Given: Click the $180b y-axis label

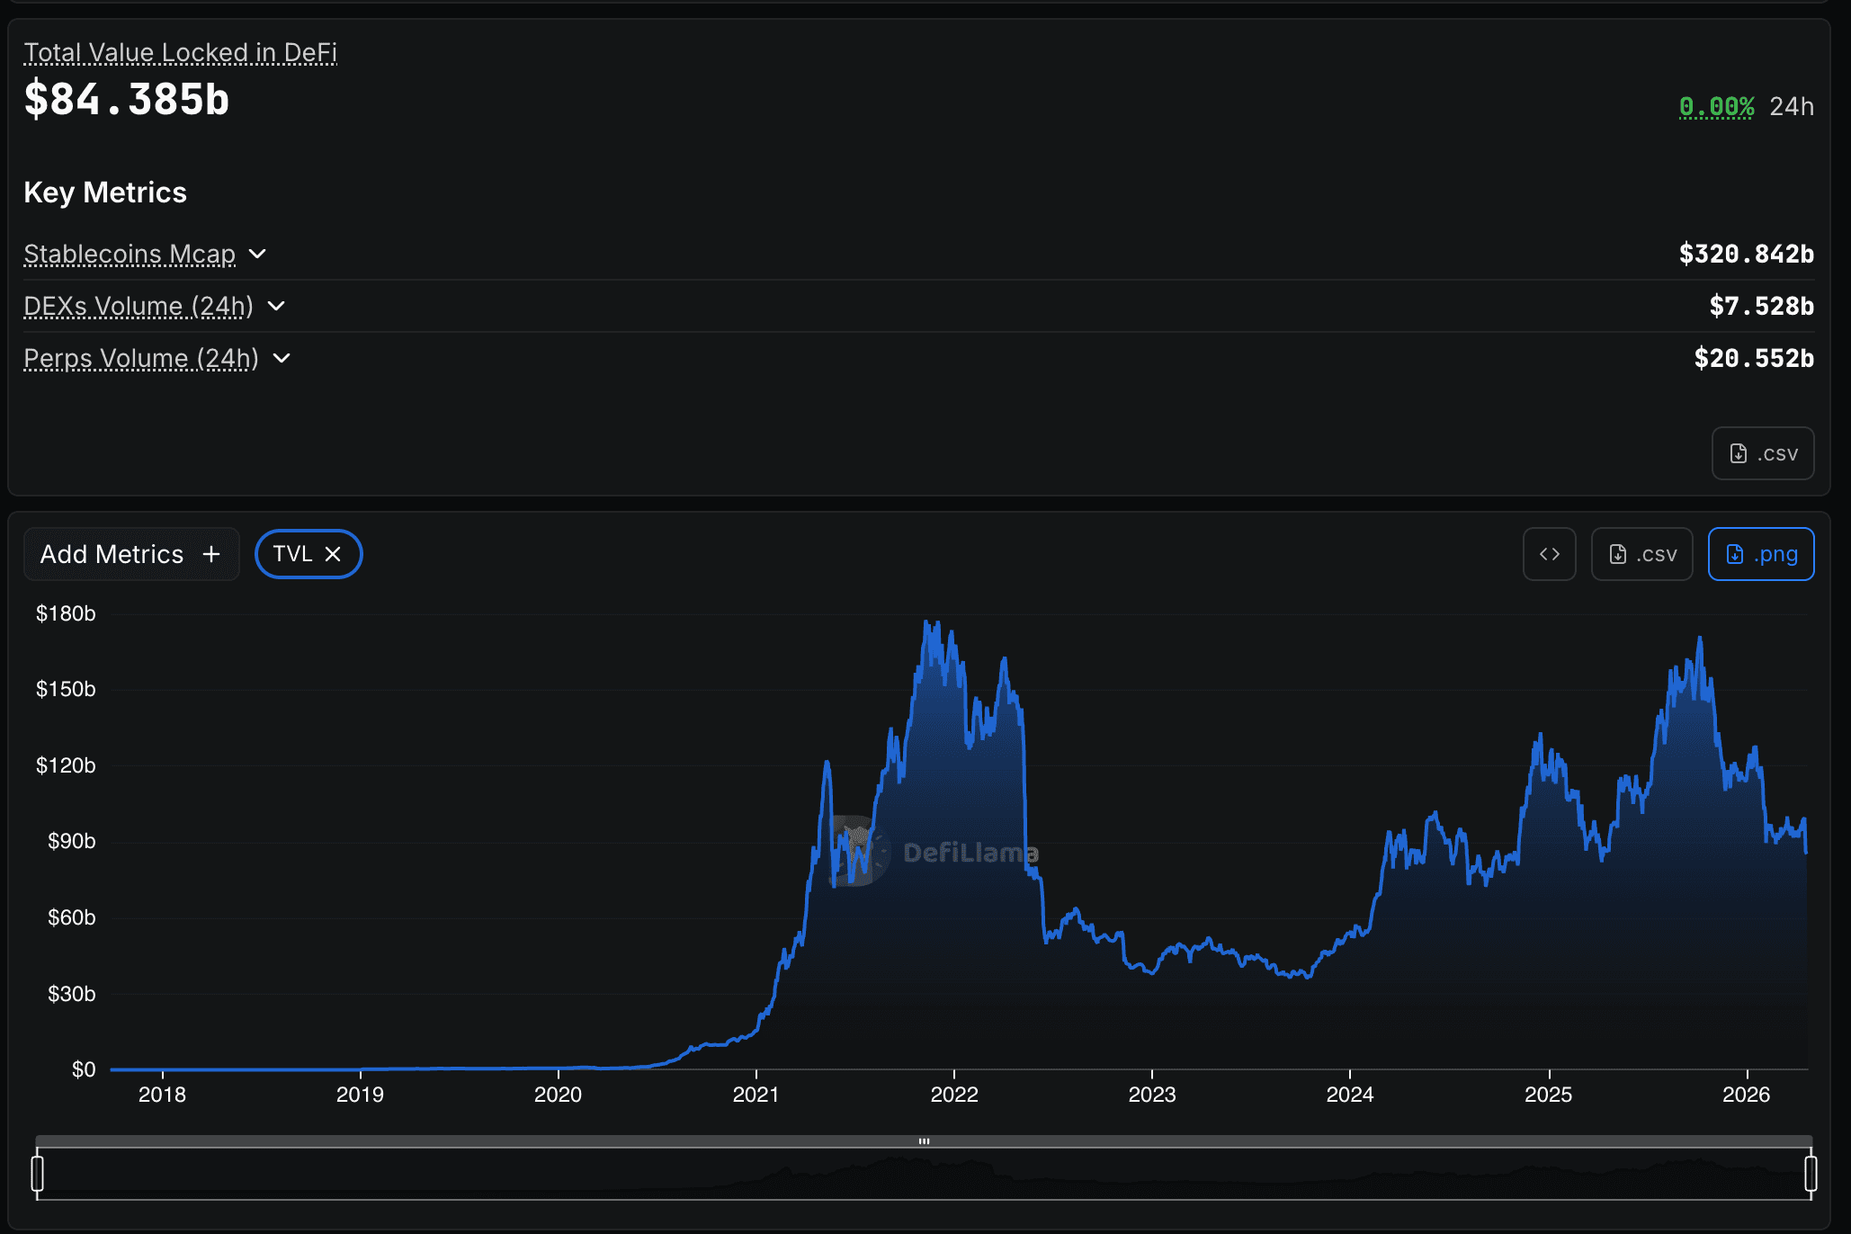Looking at the screenshot, I should (x=66, y=613).
